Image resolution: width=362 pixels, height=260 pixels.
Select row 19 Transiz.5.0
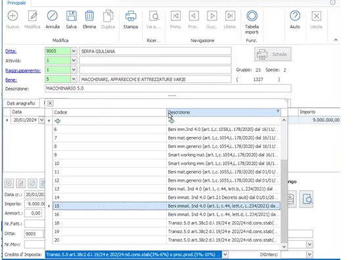point(166,232)
